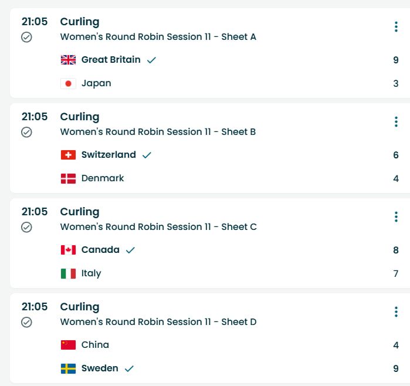Click the Denmark flag icon
The width and height of the screenshot is (410, 386).
point(68,178)
